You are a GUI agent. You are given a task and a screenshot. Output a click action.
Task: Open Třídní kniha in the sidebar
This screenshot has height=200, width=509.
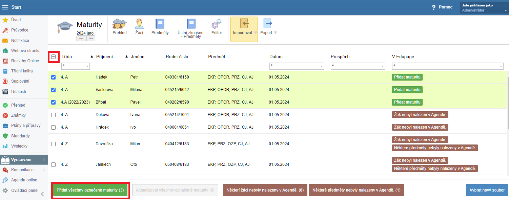(x=20, y=71)
